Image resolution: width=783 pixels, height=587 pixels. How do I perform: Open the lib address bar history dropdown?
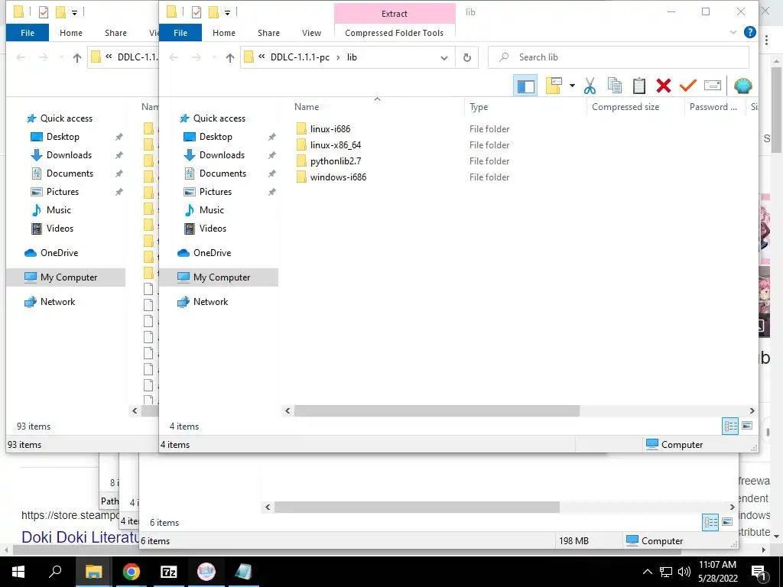coord(444,58)
